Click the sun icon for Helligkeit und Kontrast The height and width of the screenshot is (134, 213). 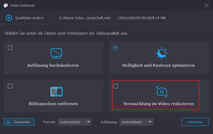tap(162, 53)
